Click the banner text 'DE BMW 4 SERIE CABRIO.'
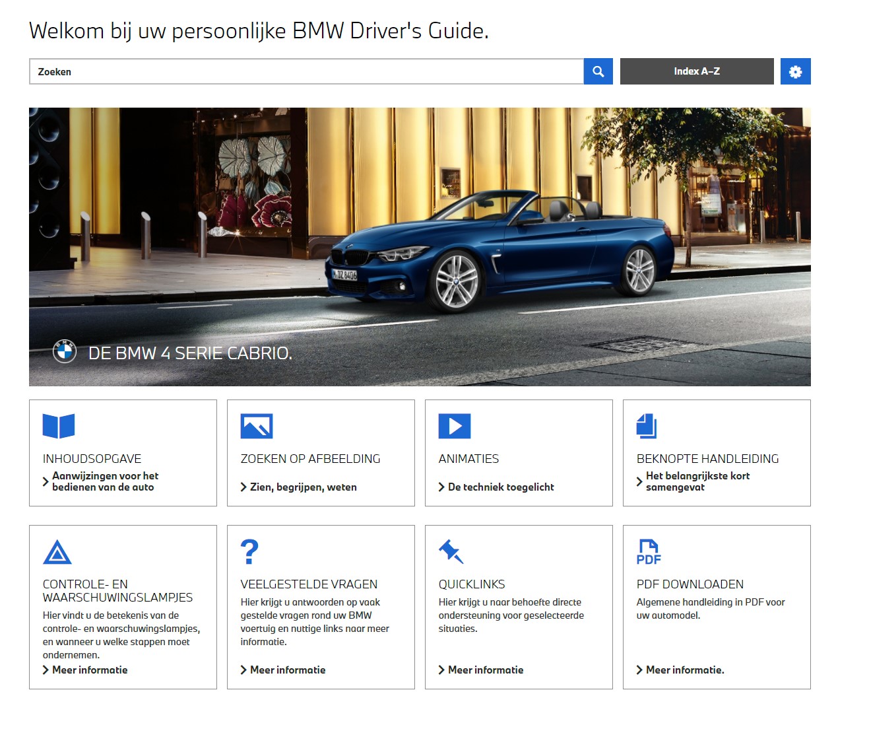 click(x=190, y=353)
